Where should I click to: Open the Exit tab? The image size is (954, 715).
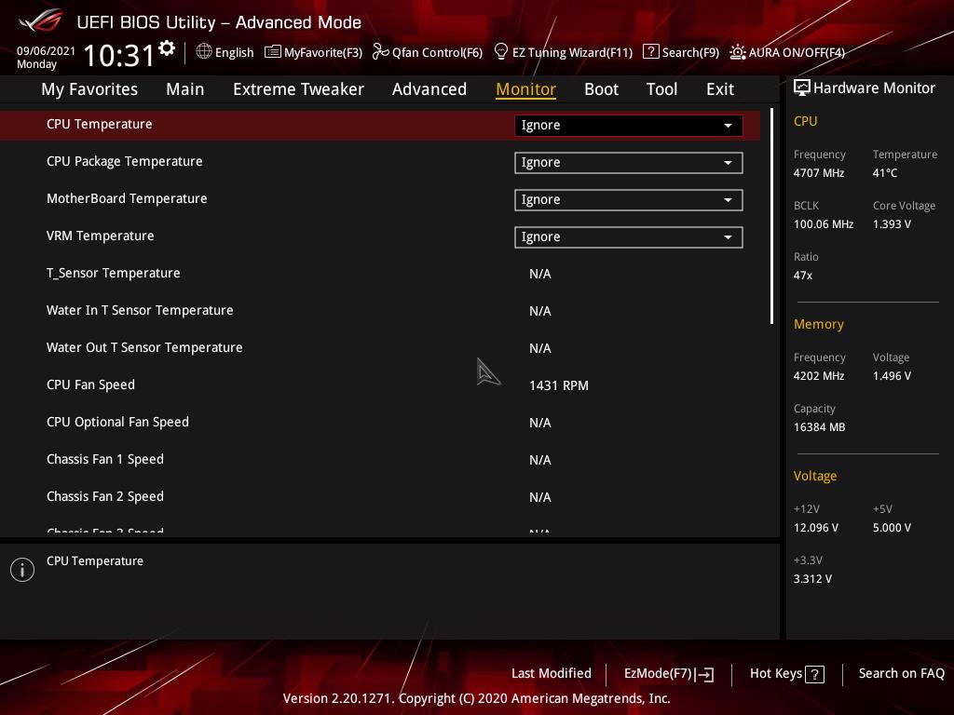720,89
